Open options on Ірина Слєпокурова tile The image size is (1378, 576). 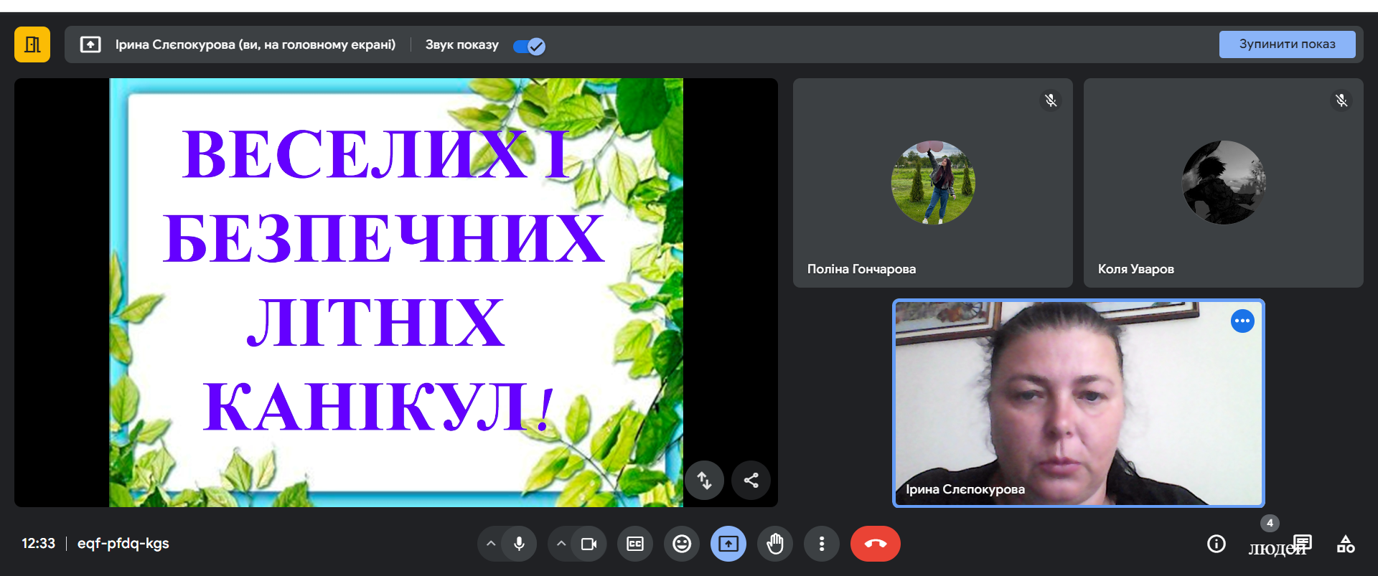(x=1242, y=321)
